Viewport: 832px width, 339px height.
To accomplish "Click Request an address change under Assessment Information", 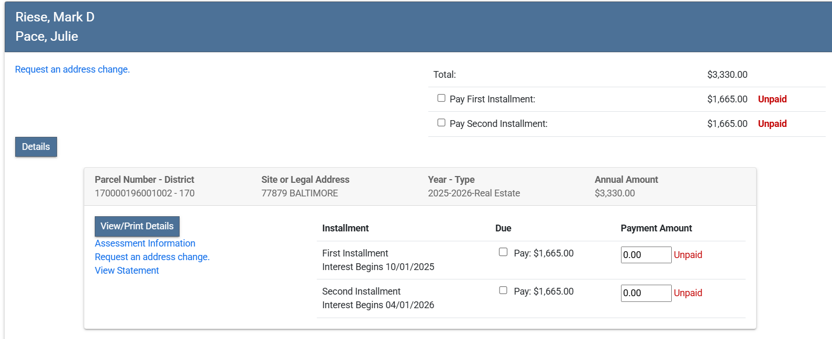I will point(152,257).
